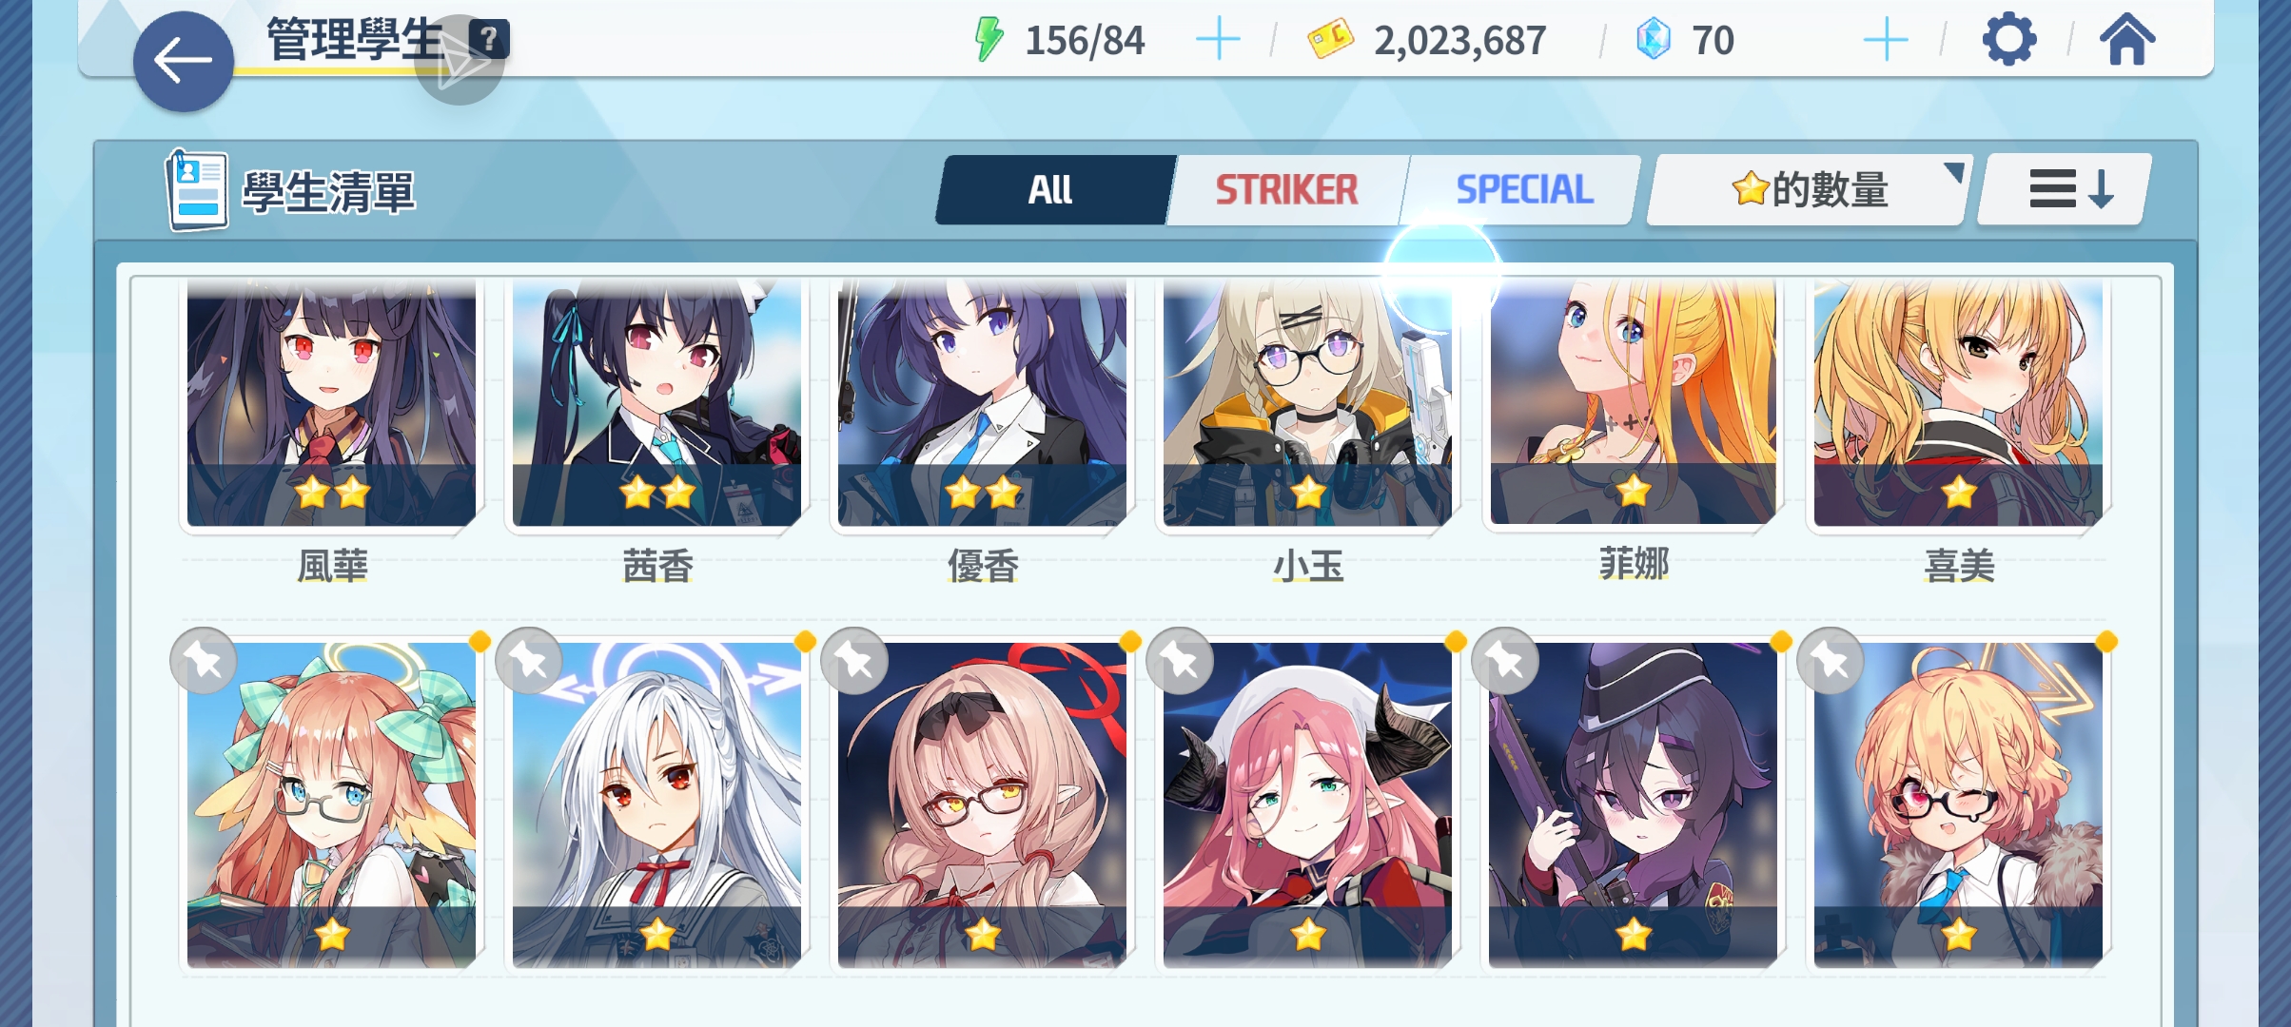Switch to the STRIKER tab
Screen dimensions: 2291x1027
click(x=1286, y=190)
